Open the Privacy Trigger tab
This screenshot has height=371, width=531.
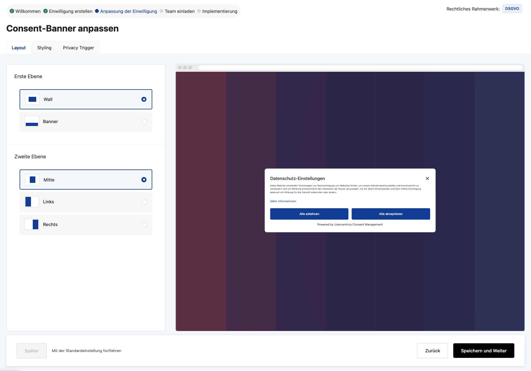point(78,48)
